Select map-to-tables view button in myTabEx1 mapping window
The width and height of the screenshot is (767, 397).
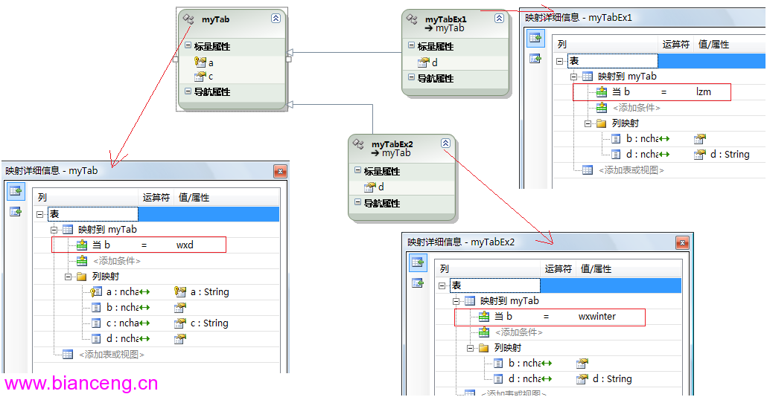[x=535, y=38]
